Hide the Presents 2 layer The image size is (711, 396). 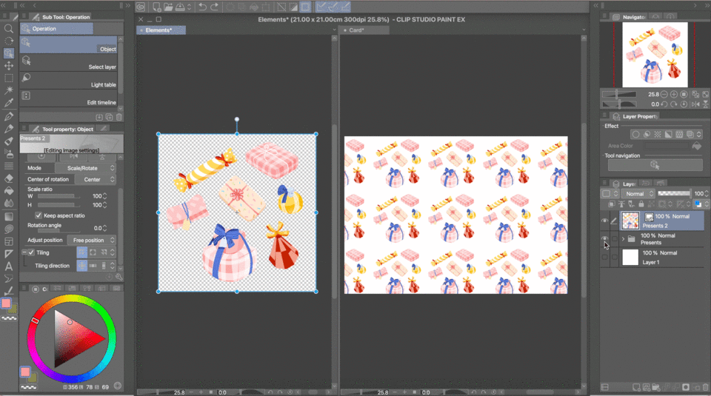point(604,221)
